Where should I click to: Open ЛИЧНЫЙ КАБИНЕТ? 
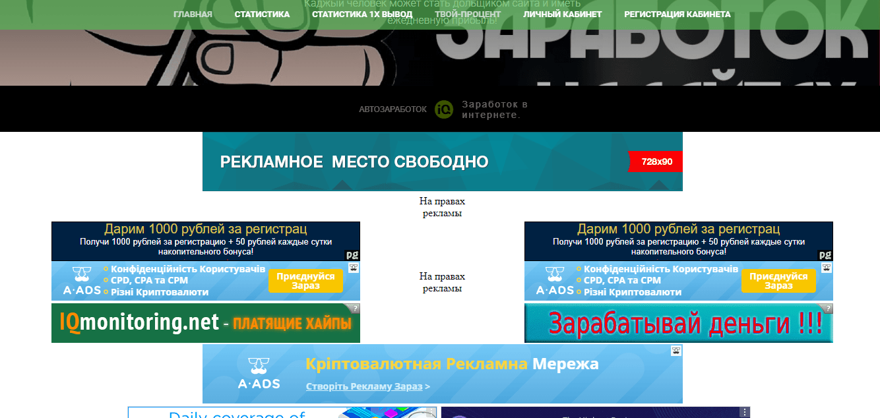562,15
